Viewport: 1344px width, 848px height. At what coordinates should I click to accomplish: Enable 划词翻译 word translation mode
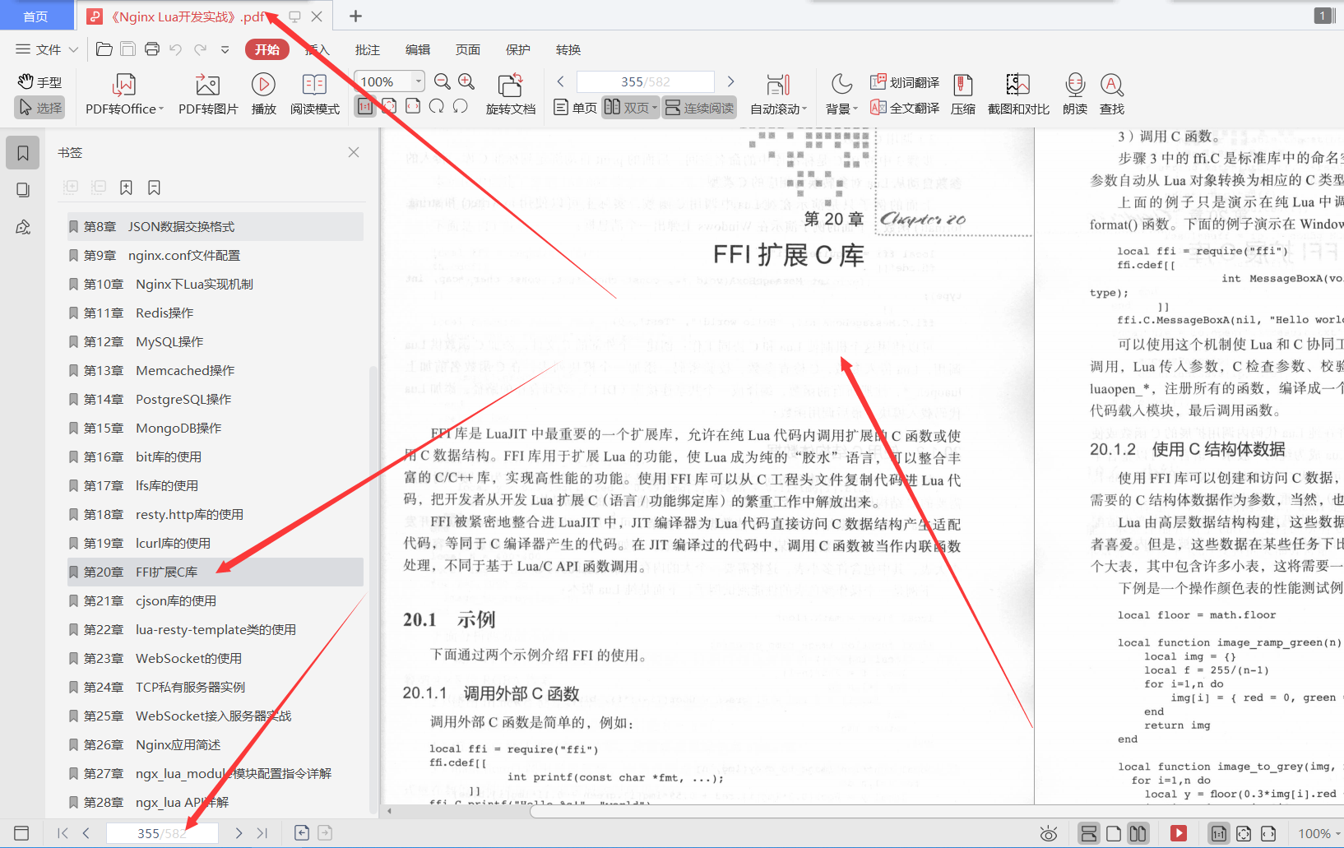pyautogui.click(x=904, y=81)
